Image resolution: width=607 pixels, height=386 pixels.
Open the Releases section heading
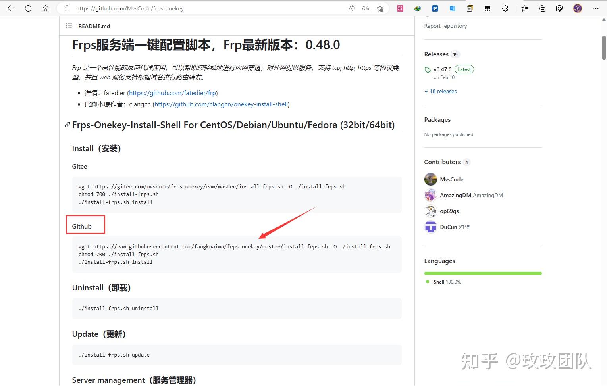click(436, 54)
